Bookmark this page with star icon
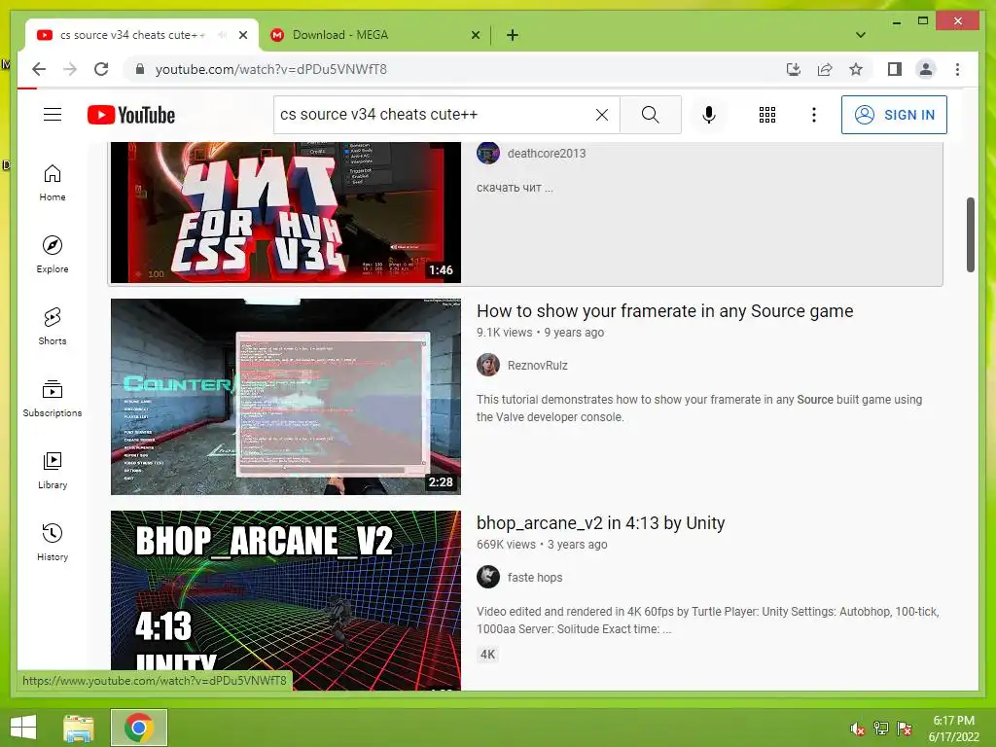The width and height of the screenshot is (996, 747). (x=856, y=69)
